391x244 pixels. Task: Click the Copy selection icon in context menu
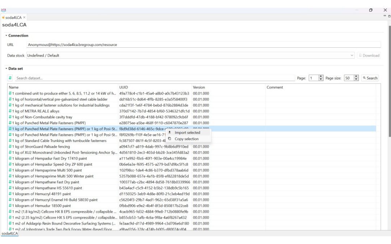pos(170,139)
